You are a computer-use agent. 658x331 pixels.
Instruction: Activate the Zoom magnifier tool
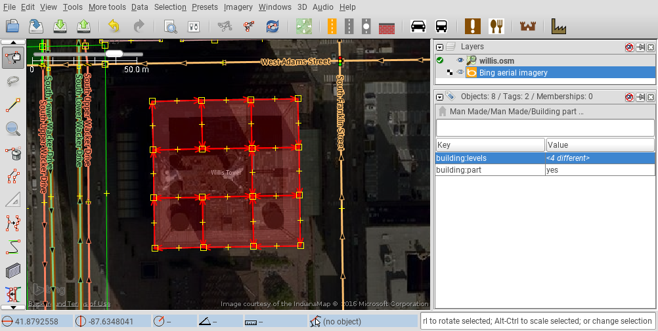coord(13,129)
